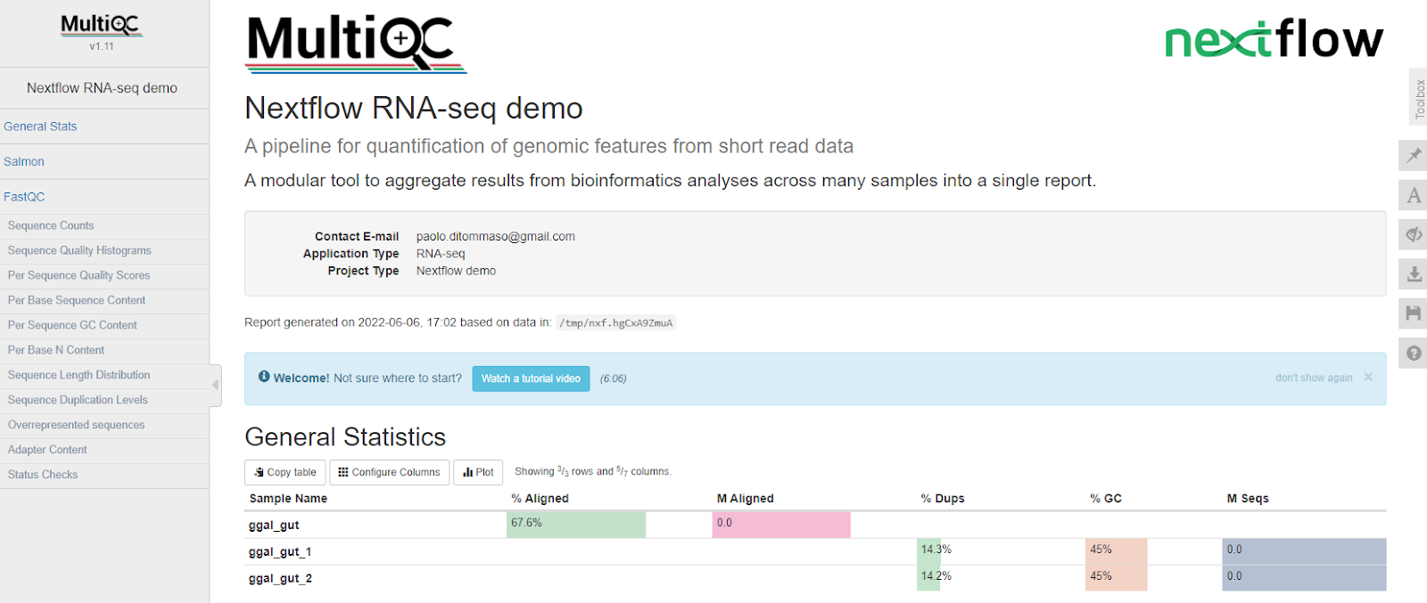This screenshot has width=1427, height=603.
Task: Open the Rename Samples toolbox icon
Action: coord(1414,195)
